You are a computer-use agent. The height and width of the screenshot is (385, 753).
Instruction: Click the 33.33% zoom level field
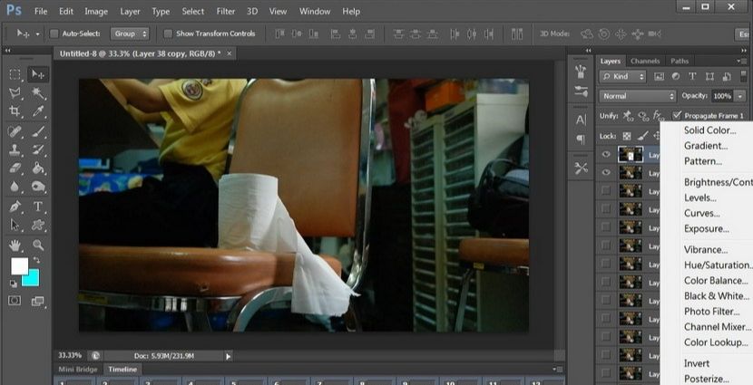tap(70, 355)
